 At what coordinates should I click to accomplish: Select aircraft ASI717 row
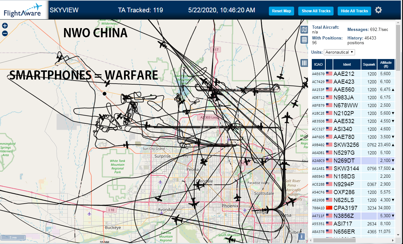pos(353,224)
